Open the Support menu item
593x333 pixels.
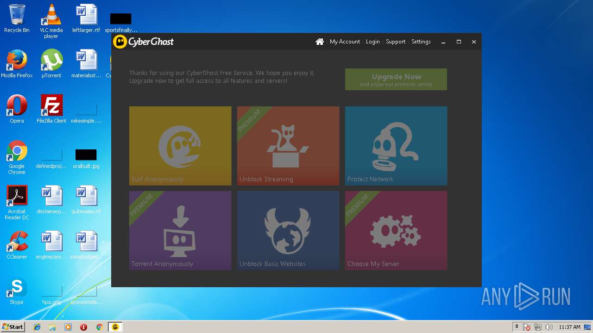tap(396, 42)
